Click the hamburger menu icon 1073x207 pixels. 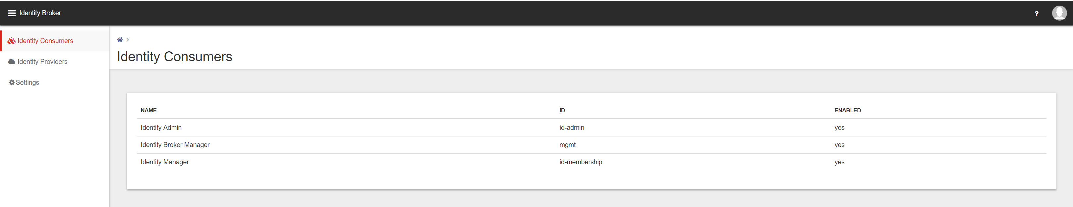tap(12, 13)
